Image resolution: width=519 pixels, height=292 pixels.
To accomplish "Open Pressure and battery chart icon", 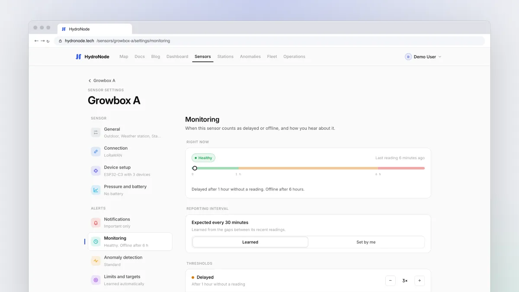I will click(x=96, y=190).
